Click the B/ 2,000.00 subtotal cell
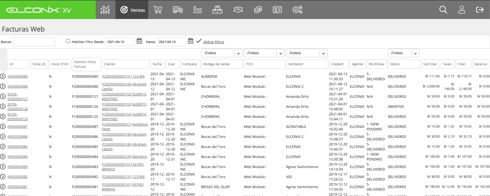Screen dimensions: 490x196 pos(431,86)
